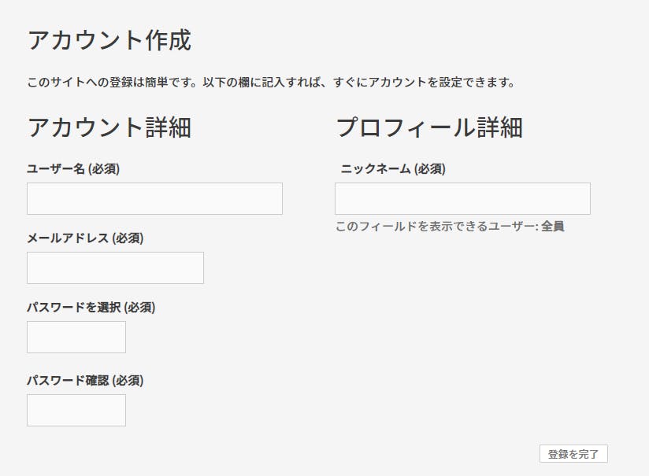Click the このフィールドを表示できるユーザー description text
Viewport: 649px width, 476px height.
pyautogui.click(x=436, y=227)
